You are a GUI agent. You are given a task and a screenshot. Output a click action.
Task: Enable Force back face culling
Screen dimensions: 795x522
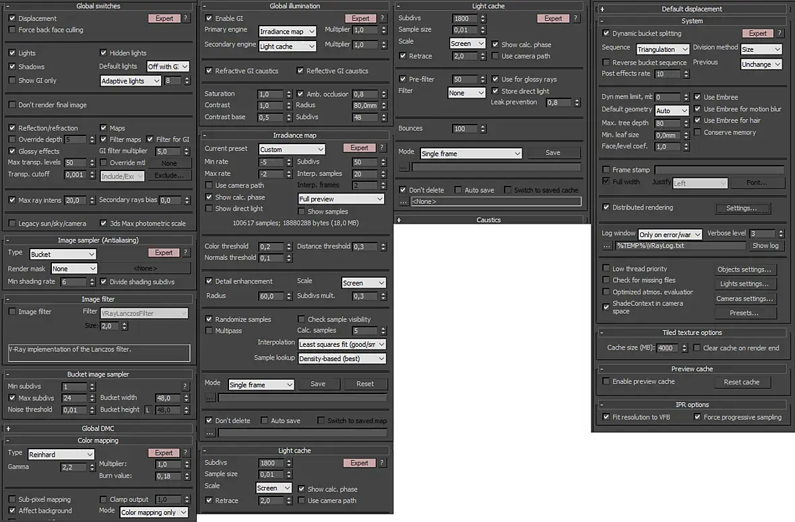tap(12, 30)
